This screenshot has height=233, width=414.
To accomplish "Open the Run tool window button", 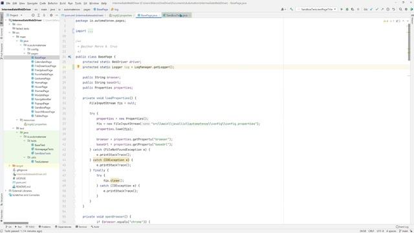I will [19, 227].
